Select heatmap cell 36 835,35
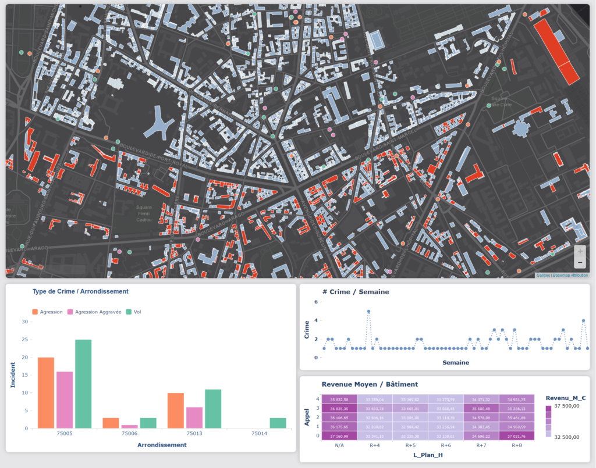Screen dimensions: 596x468 tap(339, 409)
